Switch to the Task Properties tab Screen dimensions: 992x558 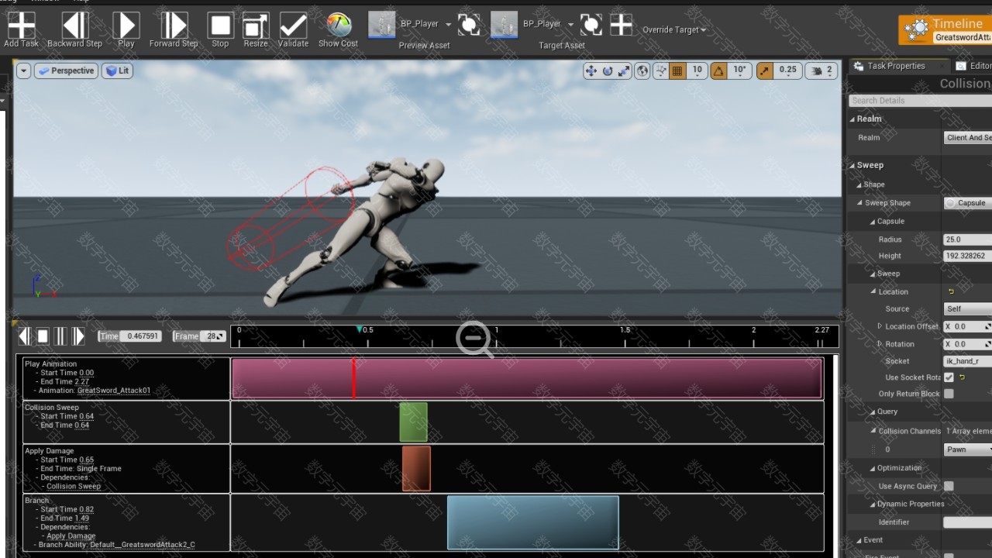[895, 66]
